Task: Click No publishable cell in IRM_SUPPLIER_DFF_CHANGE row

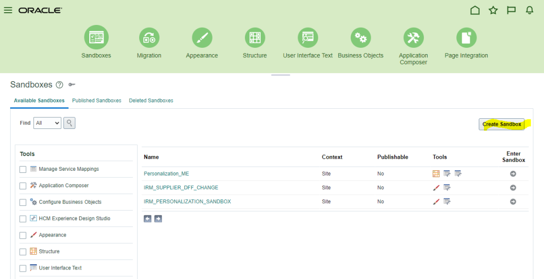Action: click(x=380, y=187)
